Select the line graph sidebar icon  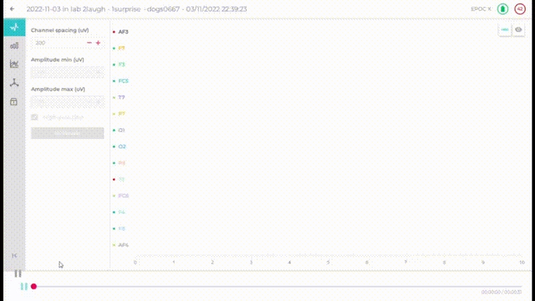(x=14, y=64)
